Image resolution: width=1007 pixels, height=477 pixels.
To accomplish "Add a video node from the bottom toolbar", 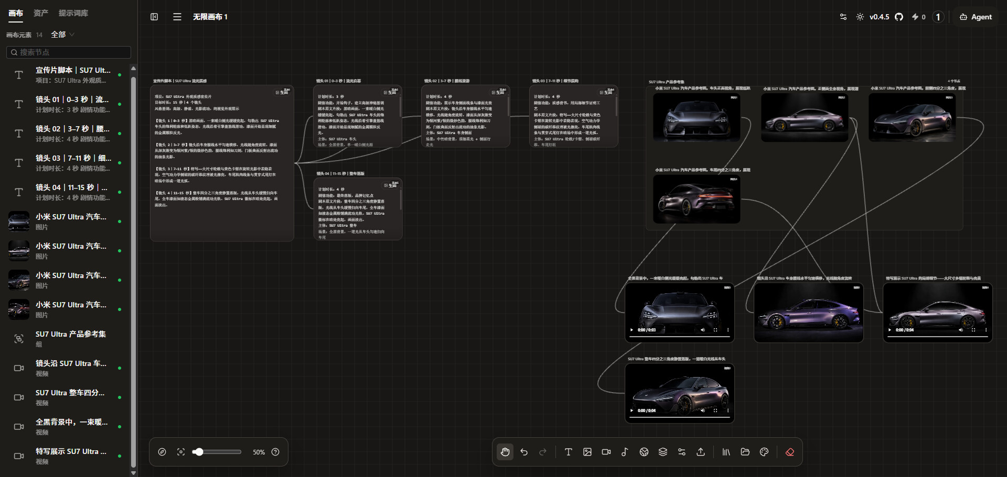I will [606, 452].
